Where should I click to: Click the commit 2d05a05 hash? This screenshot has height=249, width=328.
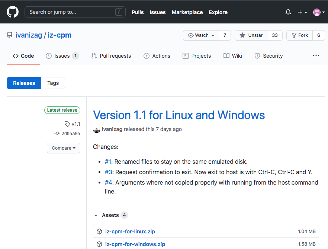[x=71, y=133]
